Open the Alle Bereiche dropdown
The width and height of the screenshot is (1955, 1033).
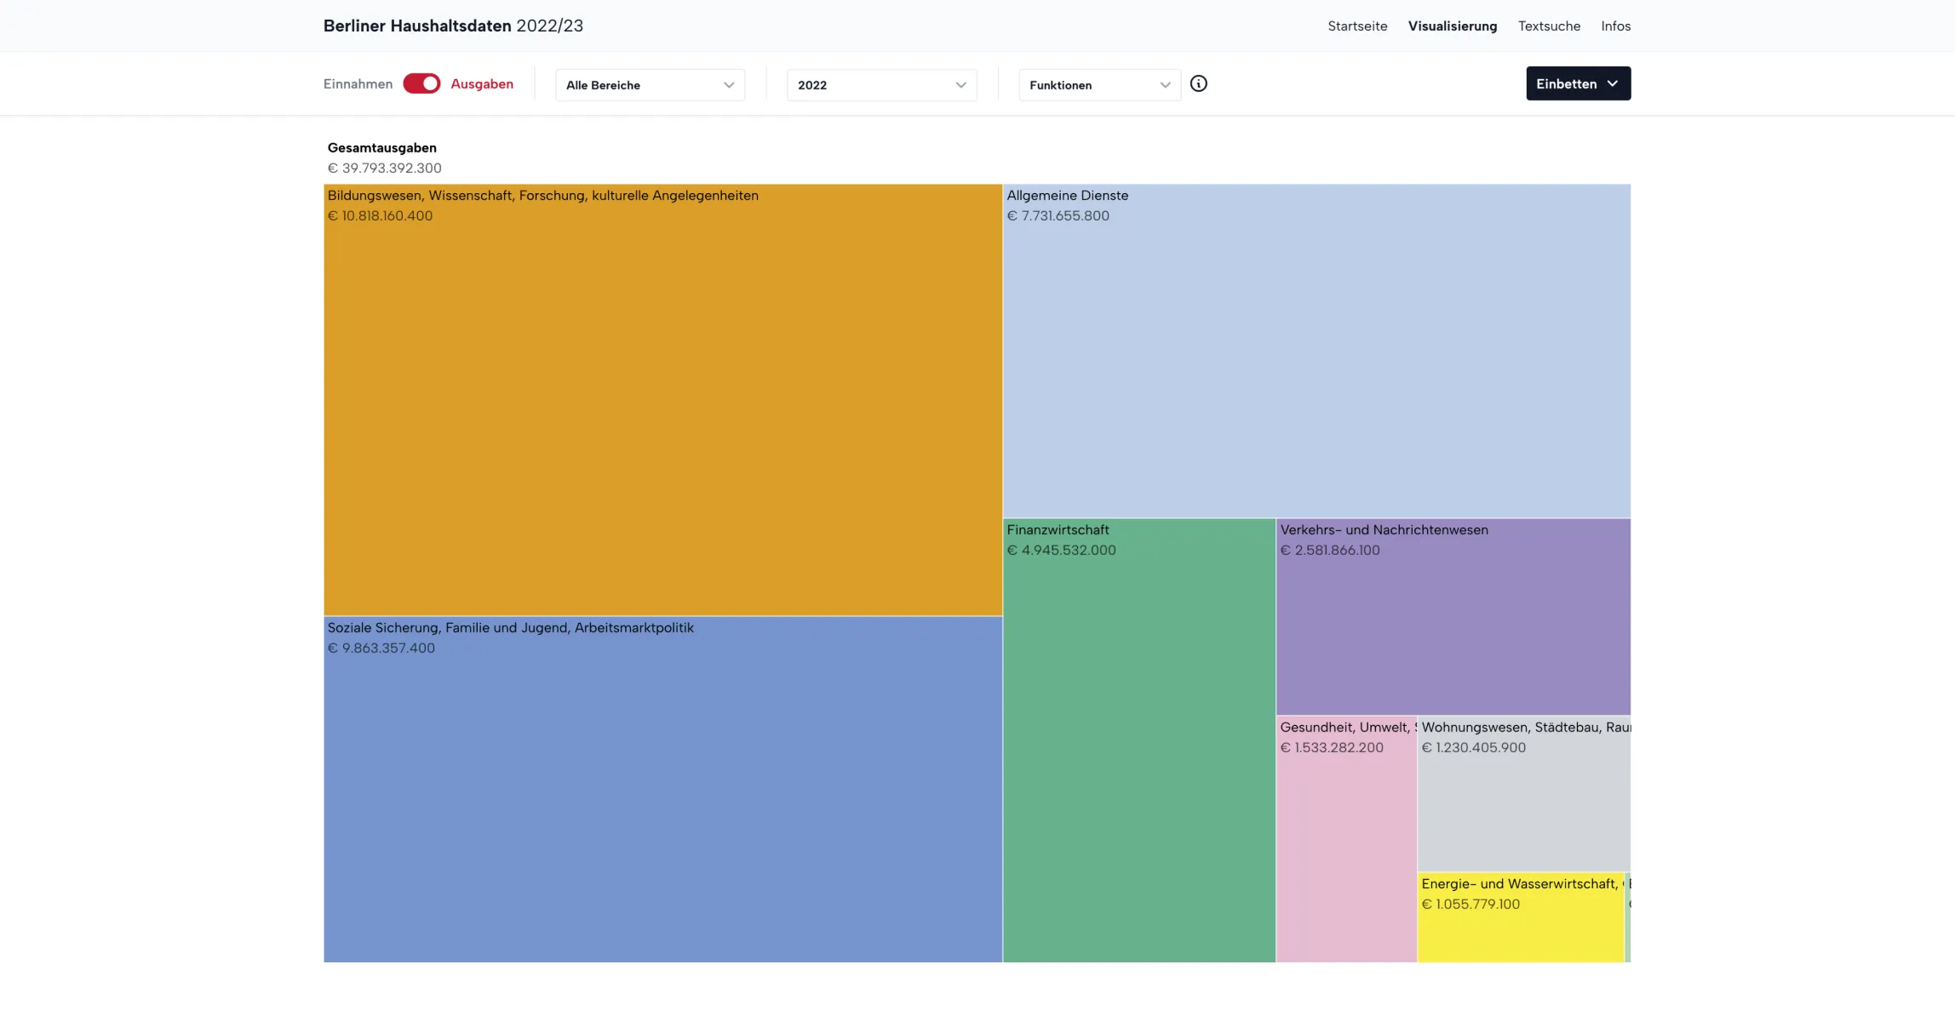point(649,85)
